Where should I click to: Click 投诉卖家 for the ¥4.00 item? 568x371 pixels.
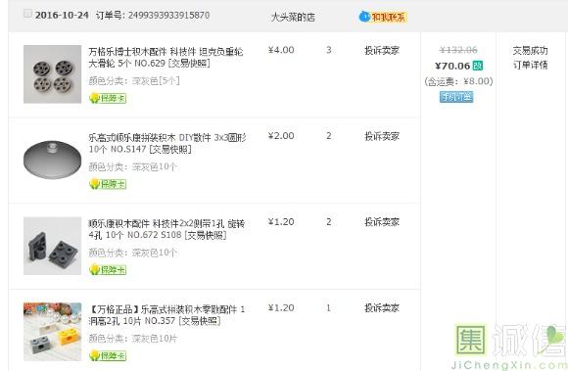(382, 50)
